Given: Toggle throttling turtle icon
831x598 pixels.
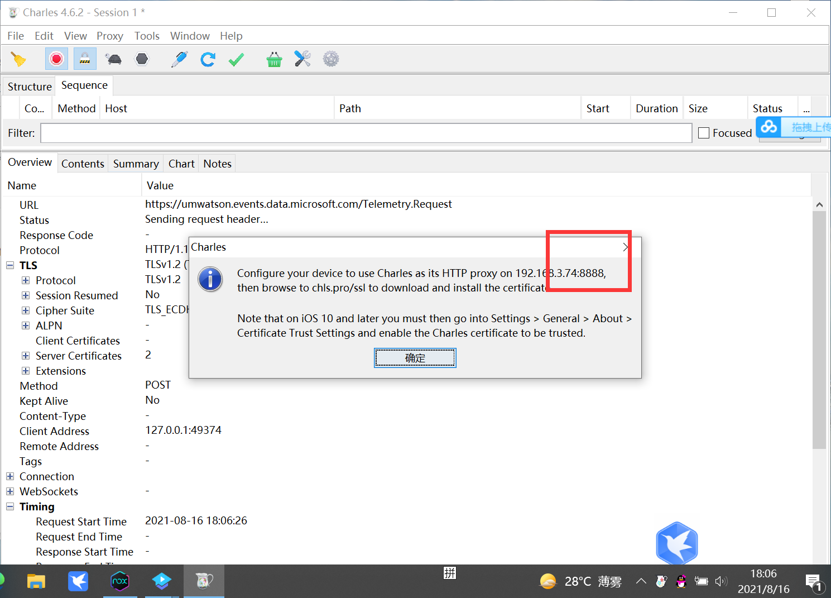Looking at the screenshot, I should point(113,59).
